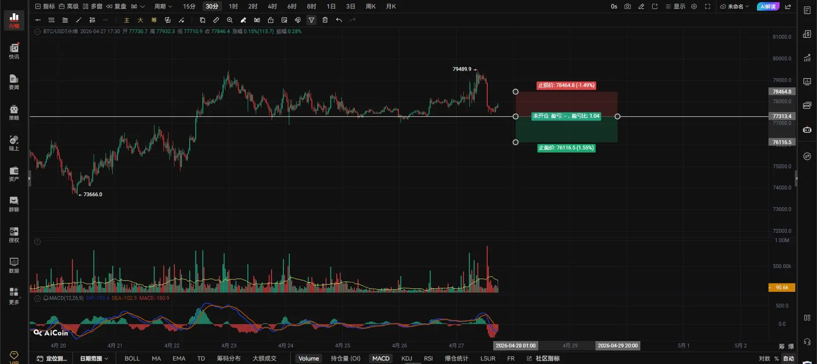
Task: Click the hide drawings eye-link icon
Action: [298, 20]
